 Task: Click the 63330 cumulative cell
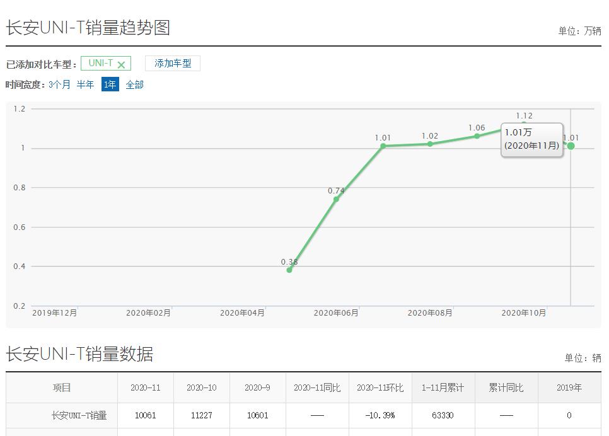pos(443,415)
